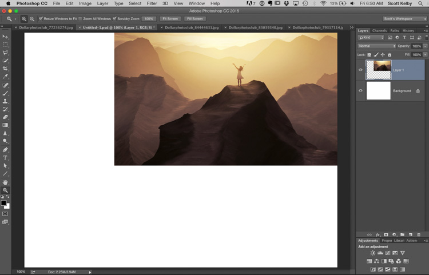
Task: Add a Brightness/Contrast adjustment
Action: (373, 253)
